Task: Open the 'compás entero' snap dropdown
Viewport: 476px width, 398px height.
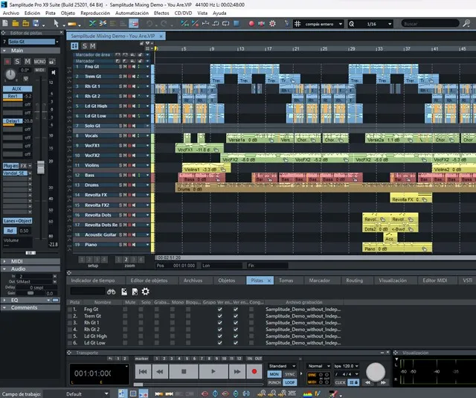Action: pyautogui.click(x=329, y=24)
